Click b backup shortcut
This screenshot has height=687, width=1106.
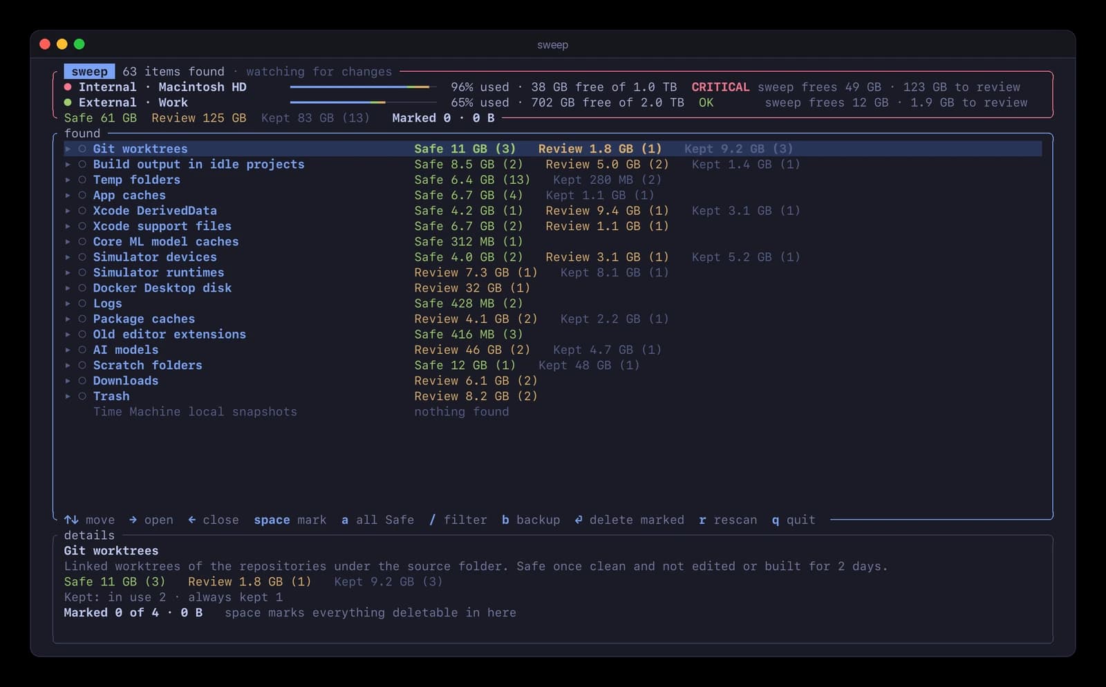[x=531, y=520]
